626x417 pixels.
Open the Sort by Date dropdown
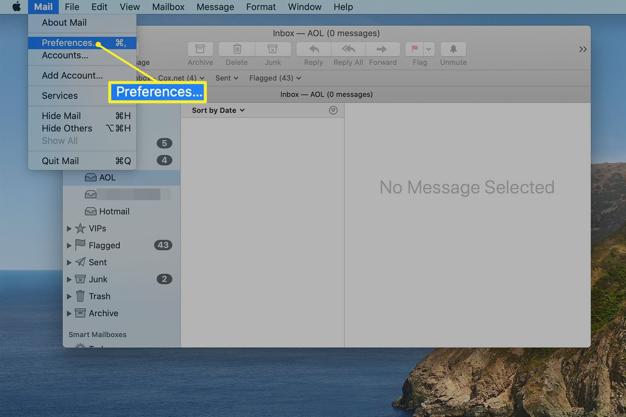coord(218,111)
